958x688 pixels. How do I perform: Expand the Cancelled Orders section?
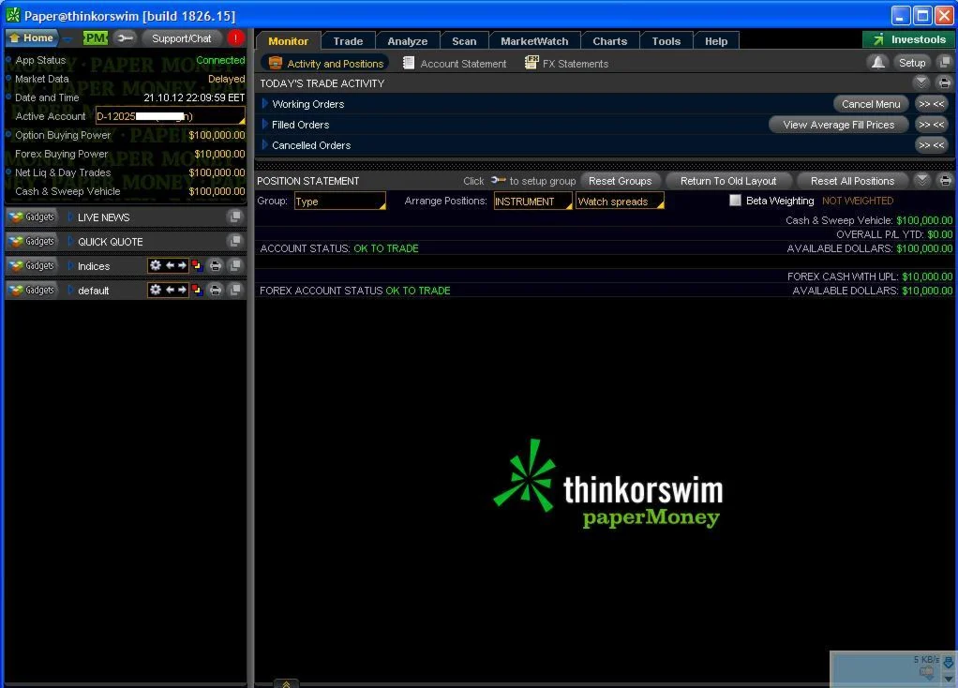click(x=264, y=144)
